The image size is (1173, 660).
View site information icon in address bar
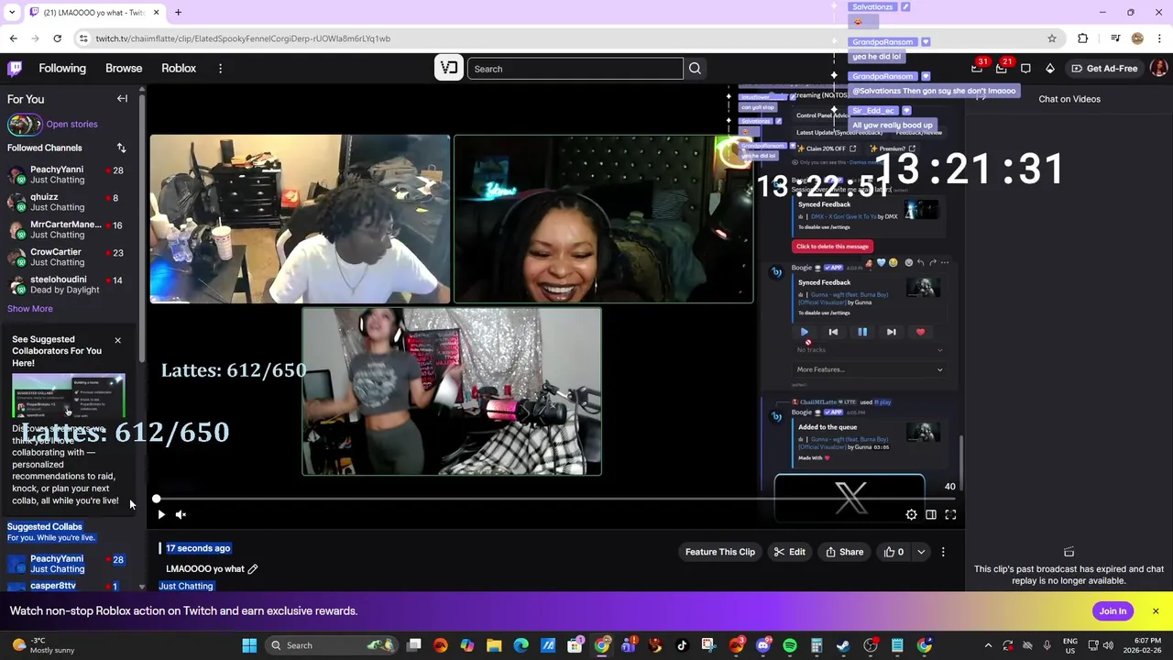tap(83, 38)
